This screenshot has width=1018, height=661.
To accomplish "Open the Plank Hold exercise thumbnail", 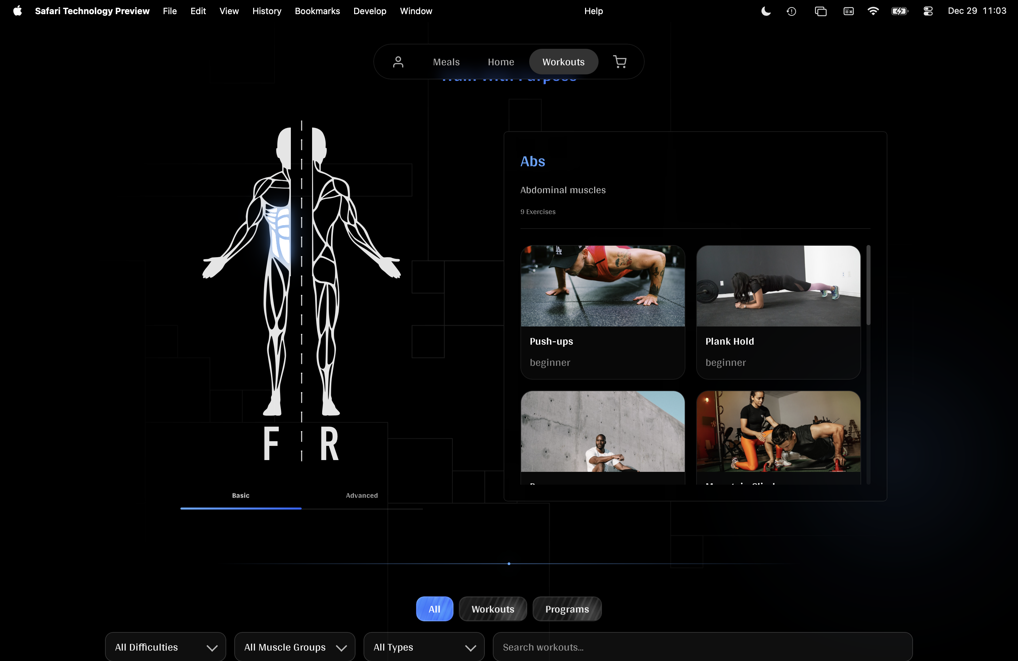I will click(x=778, y=286).
